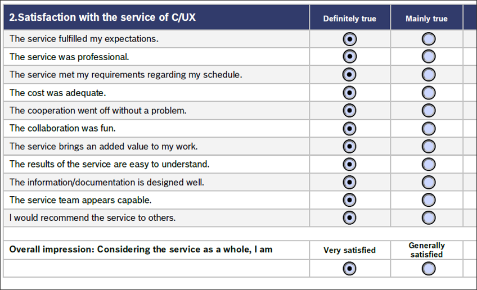This screenshot has width=477, height=290.
Task: Select 'Definitely true' for service was professional
Action: coord(349,57)
